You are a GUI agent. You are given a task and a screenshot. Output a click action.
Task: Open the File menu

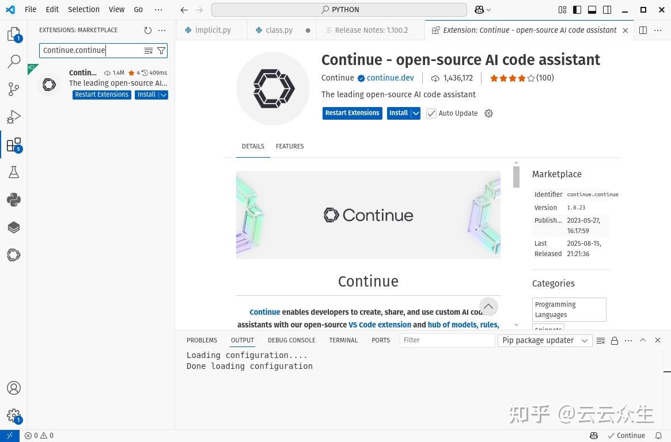pyautogui.click(x=31, y=9)
